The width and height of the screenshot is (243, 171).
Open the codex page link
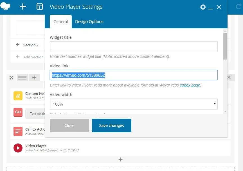point(190,85)
